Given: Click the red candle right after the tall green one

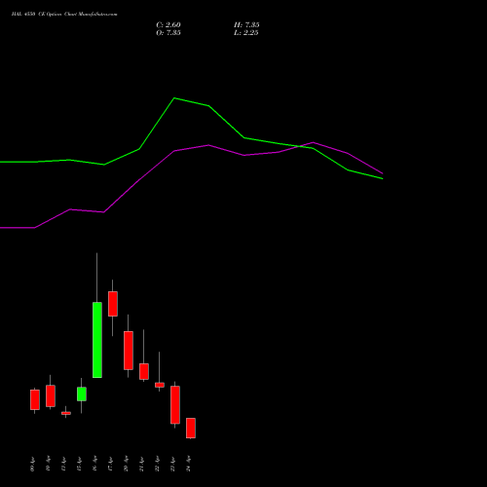Looking at the screenshot, I should (x=113, y=304).
